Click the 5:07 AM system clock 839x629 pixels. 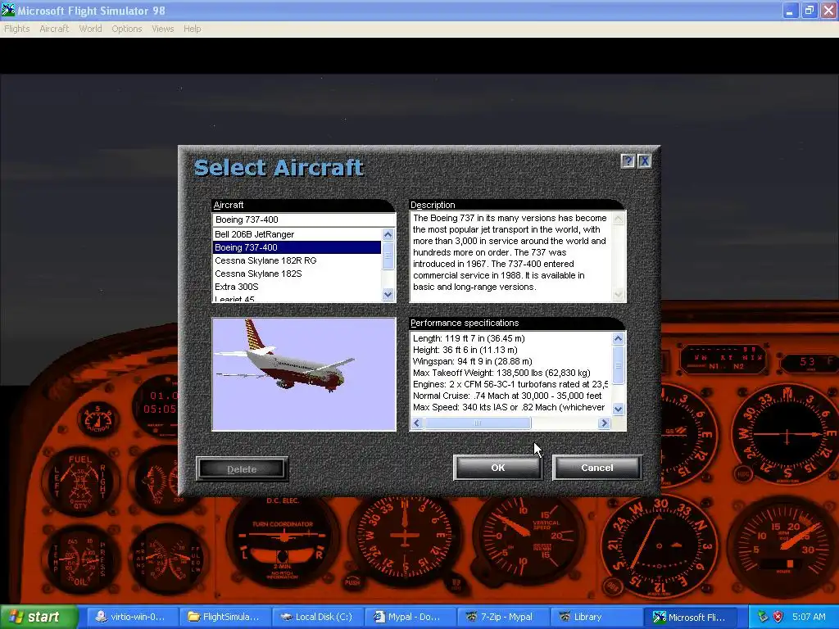(x=809, y=617)
